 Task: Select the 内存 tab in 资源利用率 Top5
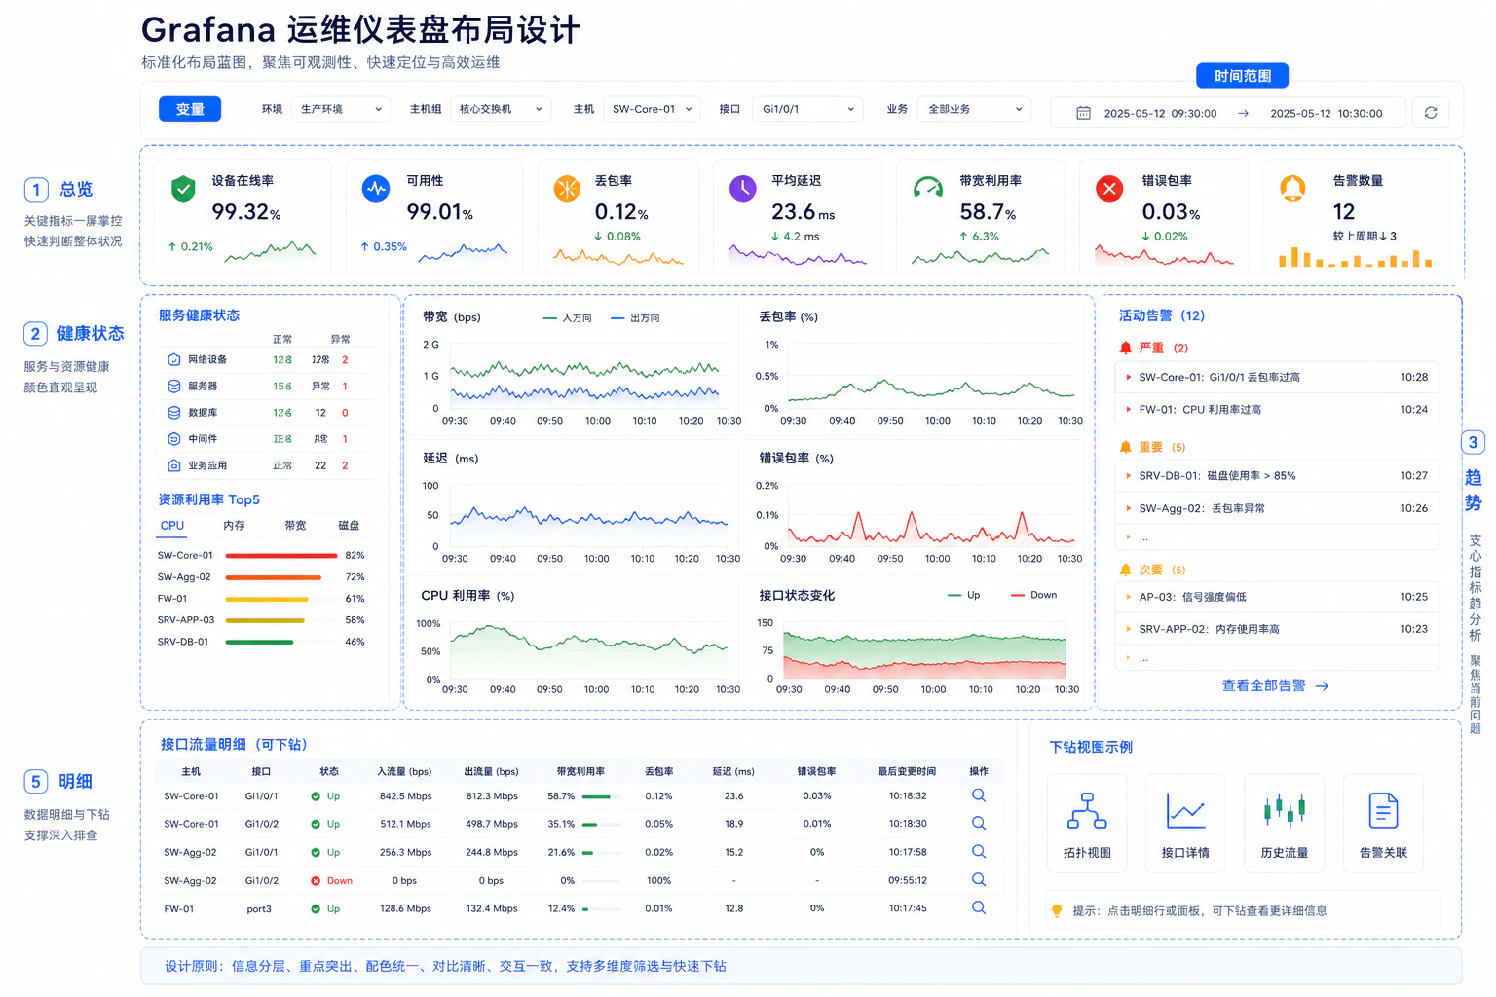(x=234, y=526)
